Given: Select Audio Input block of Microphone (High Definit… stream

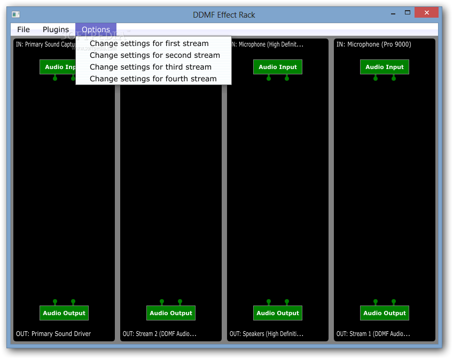Looking at the screenshot, I should click(x=278, y=67).
